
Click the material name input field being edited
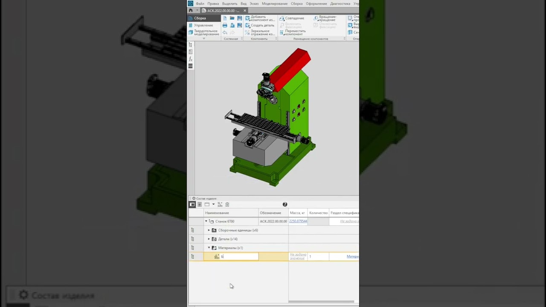point(239,256)
